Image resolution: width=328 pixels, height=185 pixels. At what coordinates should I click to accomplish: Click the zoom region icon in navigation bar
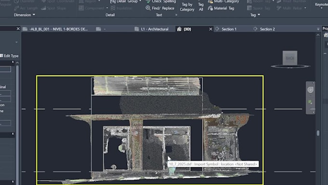pyautogui.click(x=310, y=102)
